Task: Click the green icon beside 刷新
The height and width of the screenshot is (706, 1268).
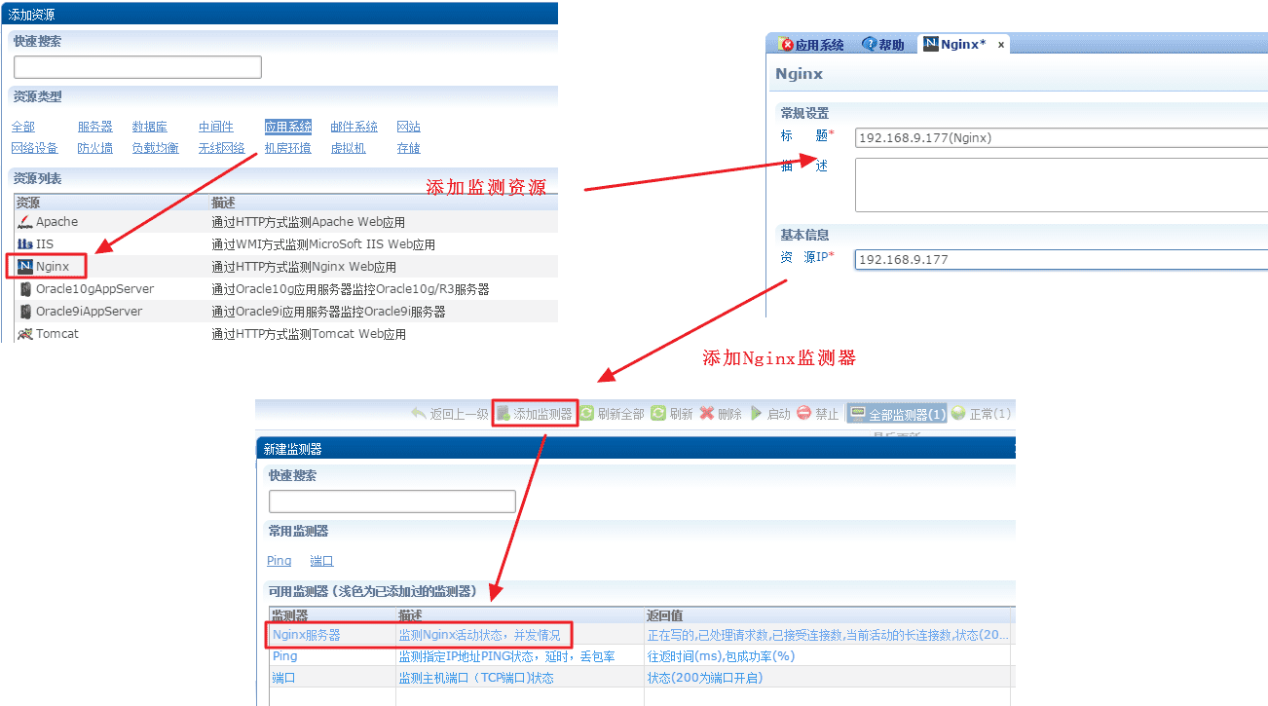Action: pyautogui.click(x=658, y=414)
